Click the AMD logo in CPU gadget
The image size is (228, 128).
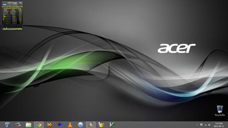pos(5,4)
